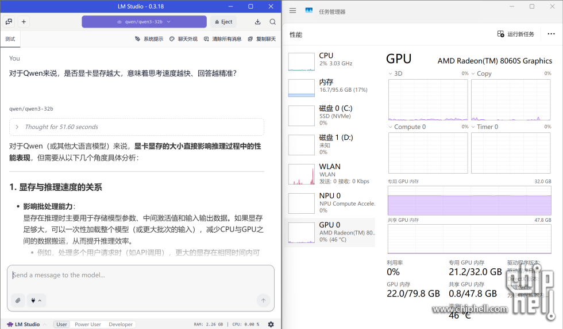Click the 'qwen/qwen3-32b' label above the reply
Screen dimensions: 563x329
[x=31, y=108]
